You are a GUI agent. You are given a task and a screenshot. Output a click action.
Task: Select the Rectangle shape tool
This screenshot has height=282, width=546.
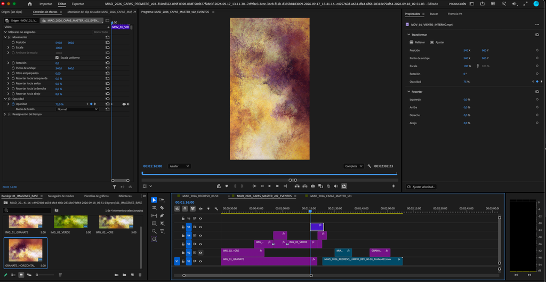tap(154, 223)
